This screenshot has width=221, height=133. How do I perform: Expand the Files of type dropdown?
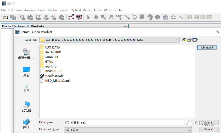pos(189,130)
